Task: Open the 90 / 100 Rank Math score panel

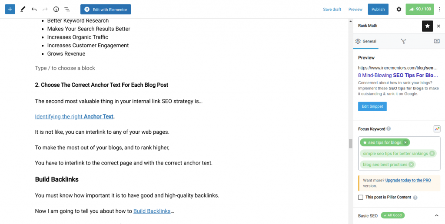Action: [420, 9]
